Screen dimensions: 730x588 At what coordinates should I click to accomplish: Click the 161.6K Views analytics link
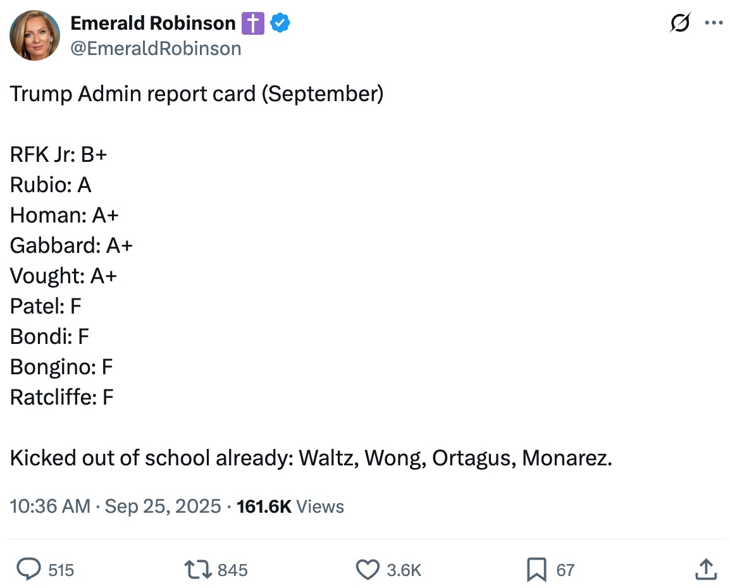click(290, 506)
